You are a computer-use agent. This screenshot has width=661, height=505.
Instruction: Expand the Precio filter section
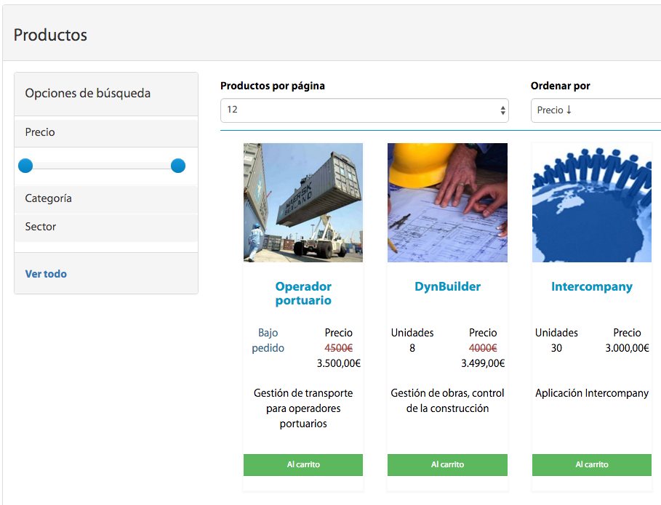tap(106, 132)
